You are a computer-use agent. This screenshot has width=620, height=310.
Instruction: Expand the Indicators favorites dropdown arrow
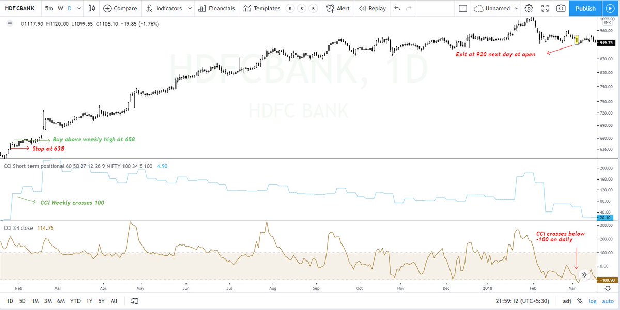[x=190, y=8]
